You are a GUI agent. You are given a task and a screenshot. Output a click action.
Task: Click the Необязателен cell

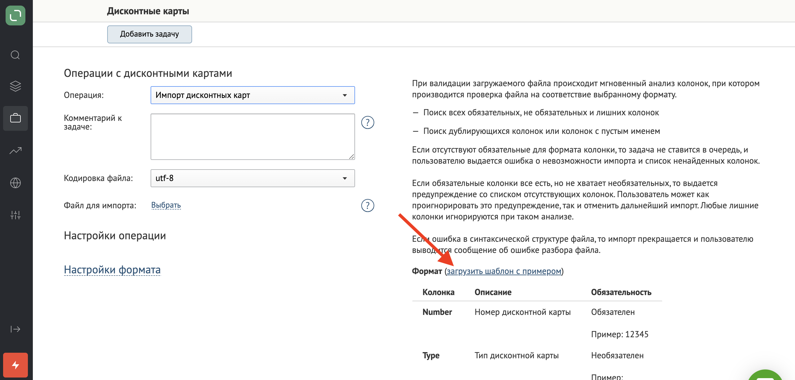pyautogui.click(x=617, y=356)
